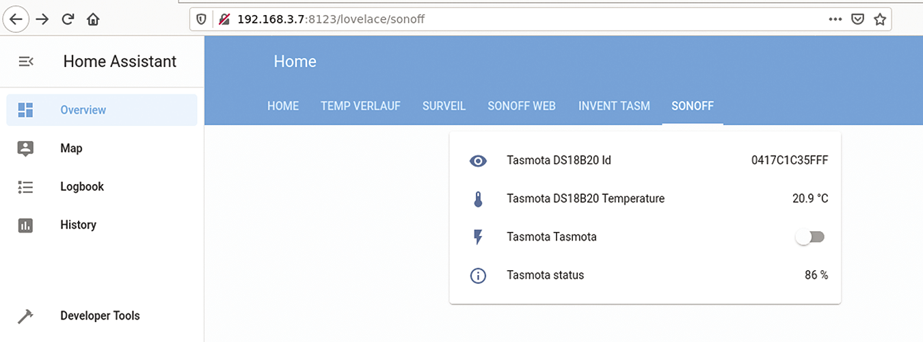This screenshot has width=923, height=342.
Task: Open Logbook in the sidebar
Action: click(102, 187)
